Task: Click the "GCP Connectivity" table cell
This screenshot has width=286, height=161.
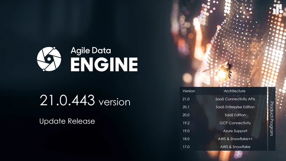Action: tap(235, 123)
